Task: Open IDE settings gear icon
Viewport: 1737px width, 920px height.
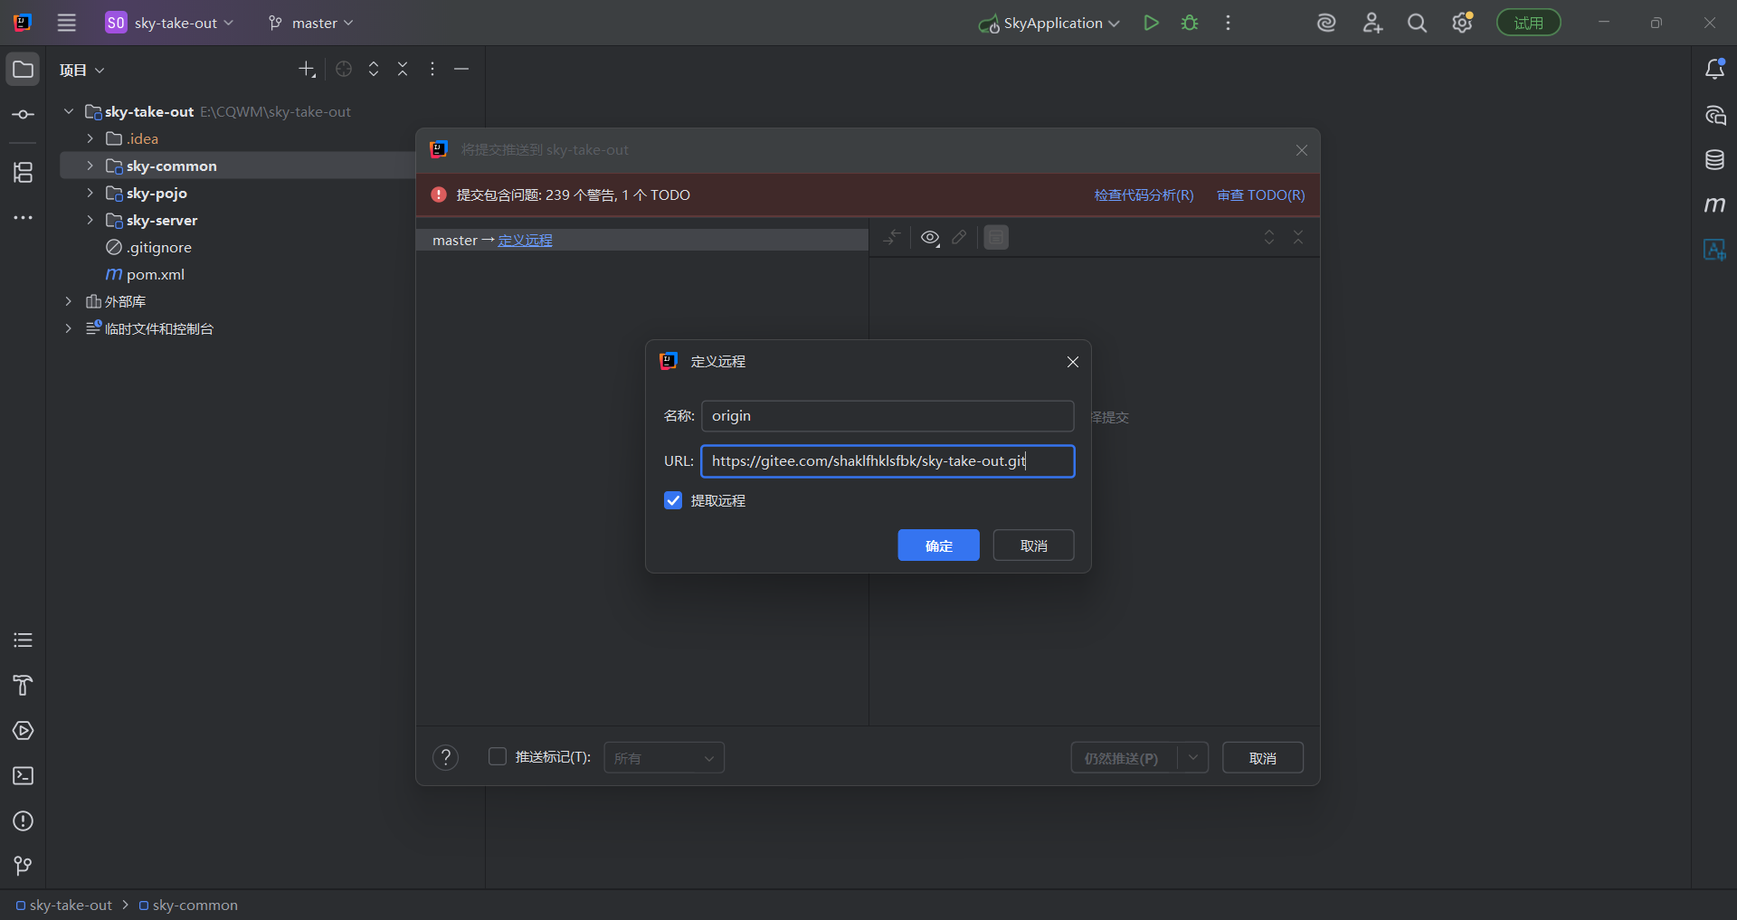Action: tap(1462, 24)
